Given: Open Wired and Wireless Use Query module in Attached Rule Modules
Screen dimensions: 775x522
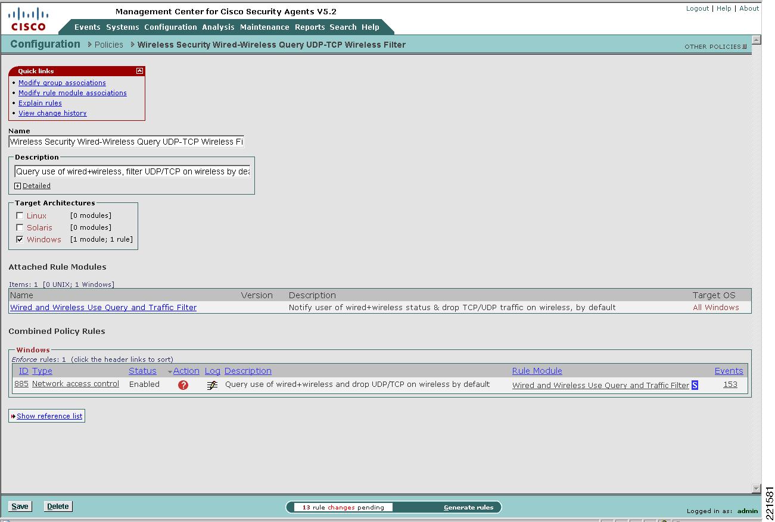Looking at the screenshot, I should 103,308.
